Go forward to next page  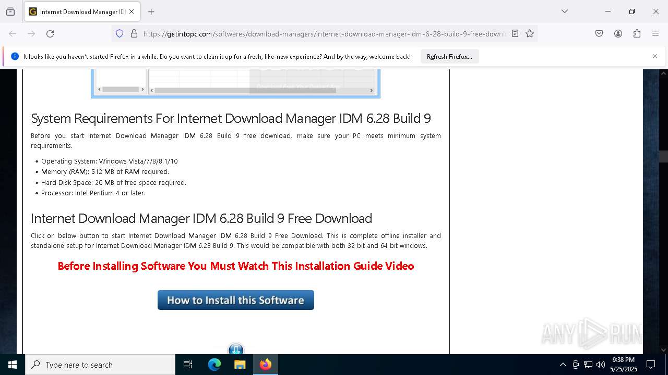click(31, 34)
